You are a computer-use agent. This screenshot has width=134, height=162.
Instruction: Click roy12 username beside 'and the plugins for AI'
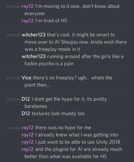click(27, 149)
